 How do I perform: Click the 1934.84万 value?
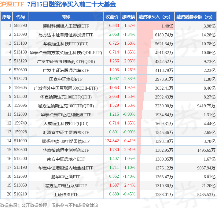164,114
